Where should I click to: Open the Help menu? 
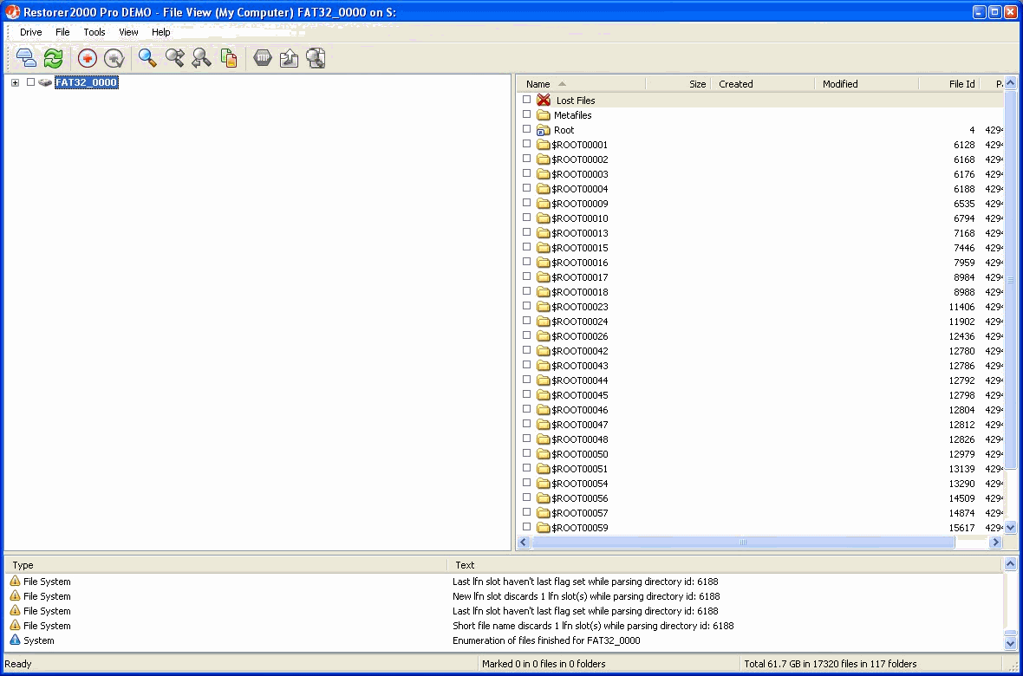[160, 32]
